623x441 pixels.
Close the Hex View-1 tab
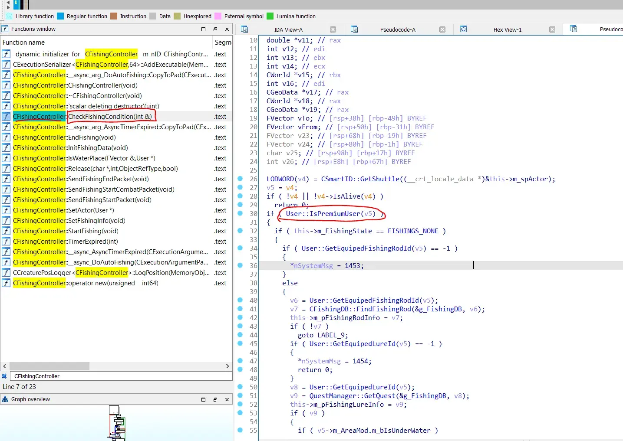tap(552, 29)
